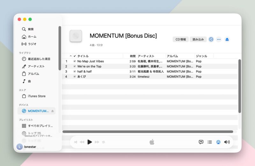
Task: Sort by 時間 column header
Action: pyautogui.click(x=133, y=56)
